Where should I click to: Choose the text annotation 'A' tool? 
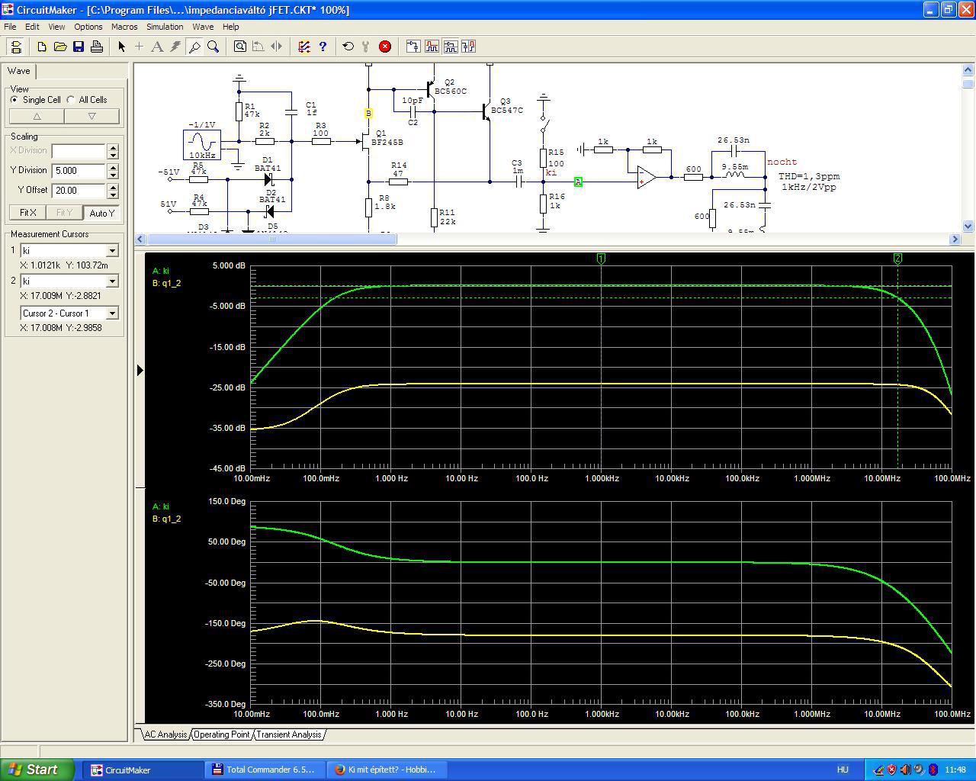157,47
